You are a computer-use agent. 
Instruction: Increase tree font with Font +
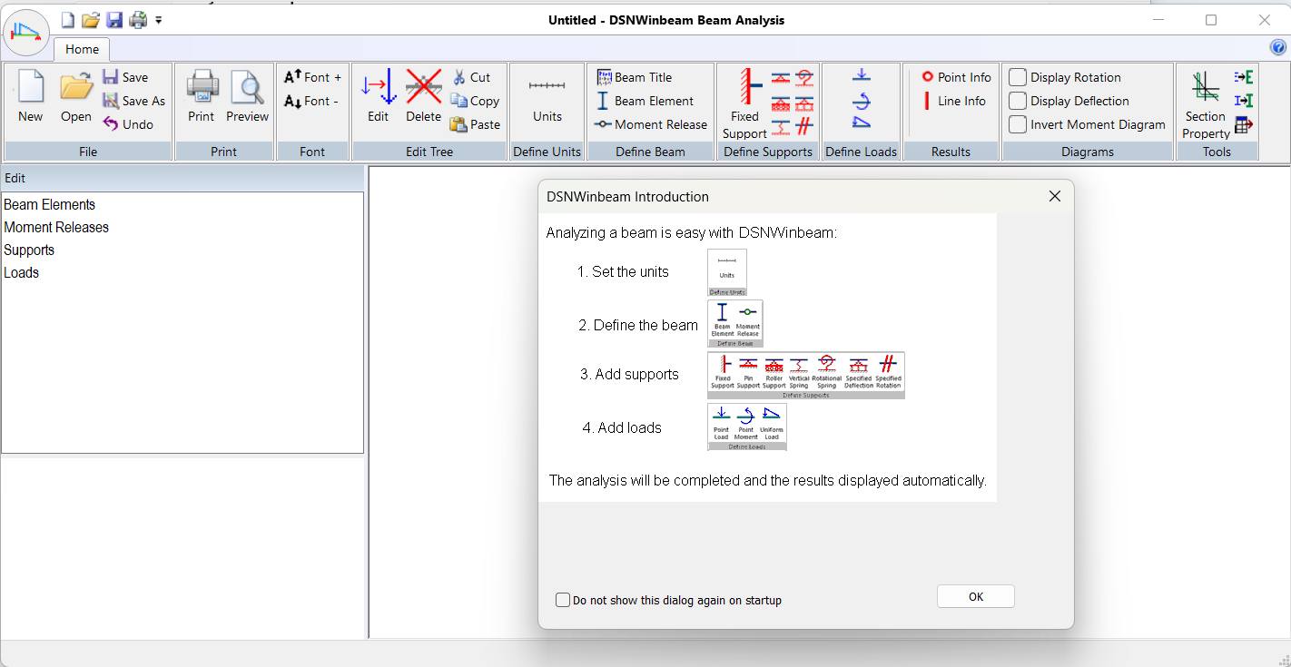(x=312, y=77)
